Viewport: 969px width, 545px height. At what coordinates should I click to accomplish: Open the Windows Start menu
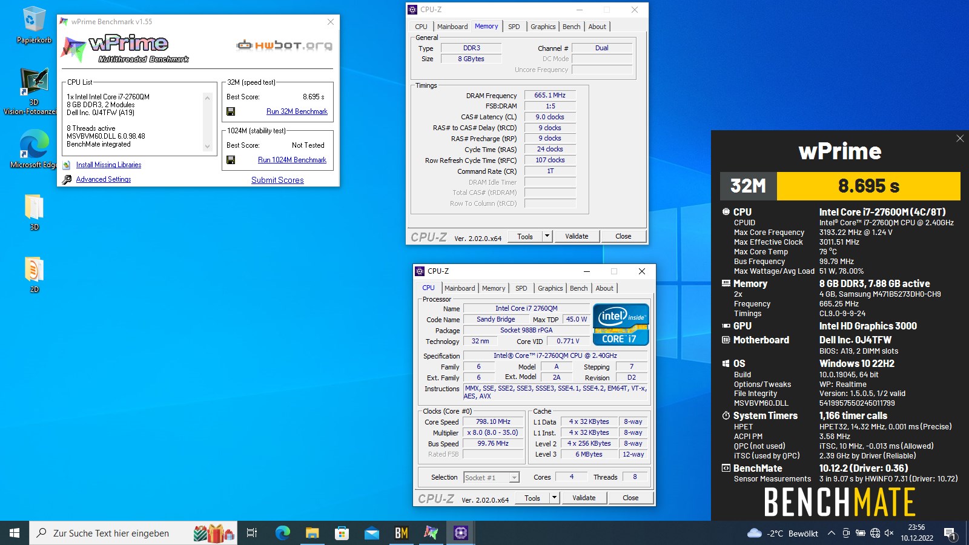pos(15,533)
